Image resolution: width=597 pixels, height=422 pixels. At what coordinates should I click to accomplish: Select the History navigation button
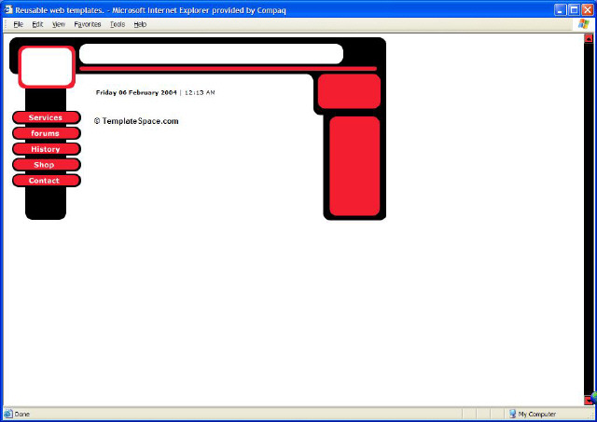point(46,149)
